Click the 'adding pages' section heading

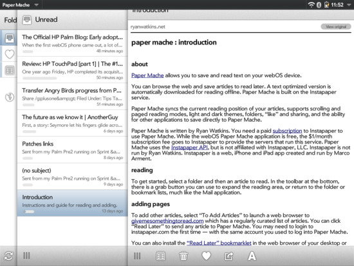(x=151, y=204)
